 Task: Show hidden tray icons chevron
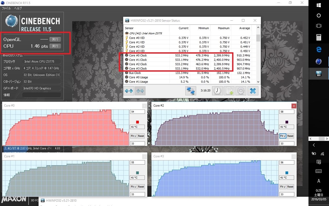314,145
